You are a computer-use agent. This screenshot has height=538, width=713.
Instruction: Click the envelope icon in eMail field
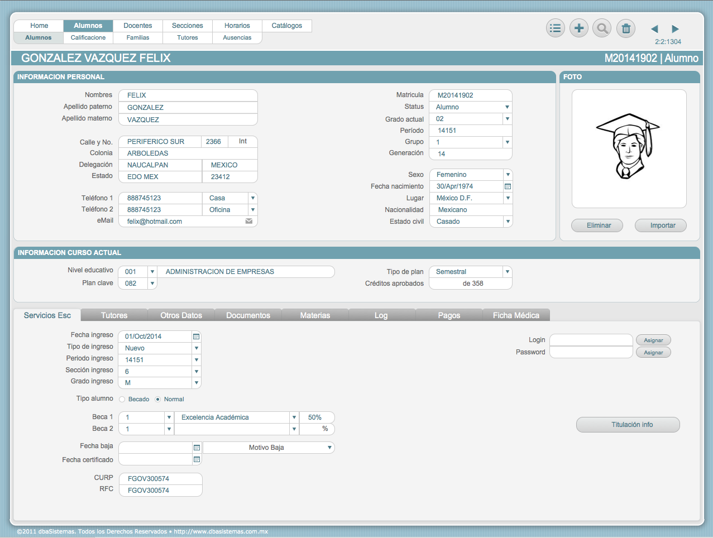click(x=249, y=222)
